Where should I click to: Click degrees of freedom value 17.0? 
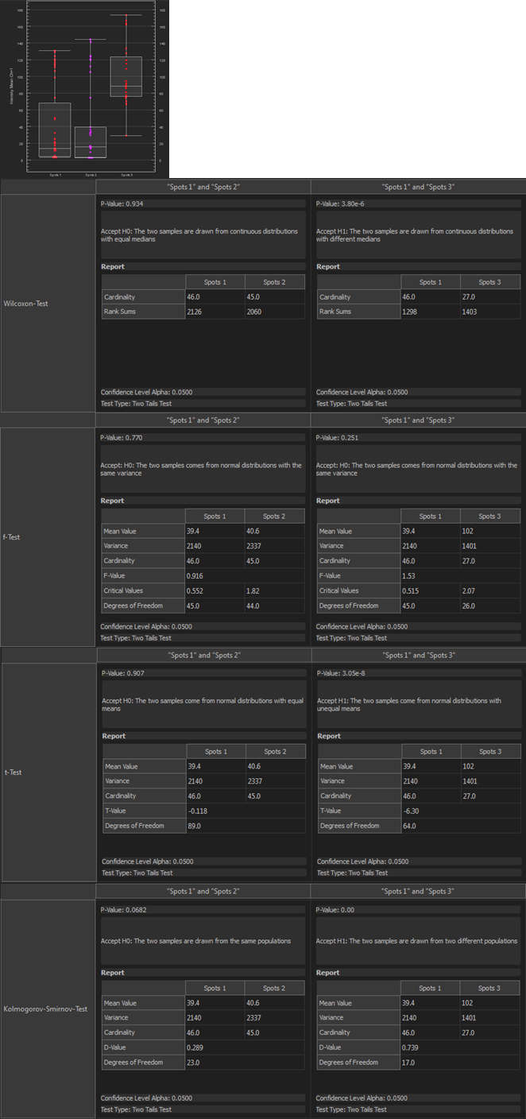460,1062
